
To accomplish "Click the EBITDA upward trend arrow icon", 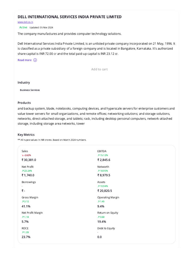I will point(99,155).
